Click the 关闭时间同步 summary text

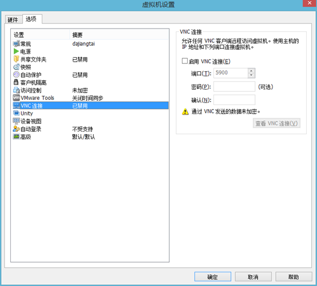coord(88,98)
